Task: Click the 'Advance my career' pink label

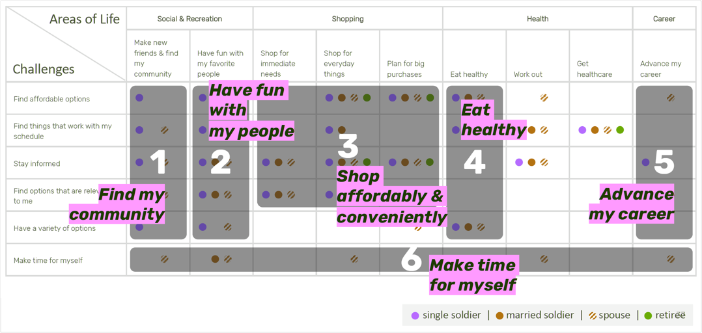Action: pyautogui.click(x=631, y=204)
